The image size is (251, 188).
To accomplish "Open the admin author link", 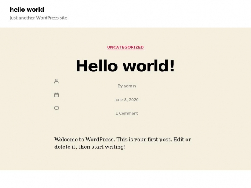I will [130, 86].
